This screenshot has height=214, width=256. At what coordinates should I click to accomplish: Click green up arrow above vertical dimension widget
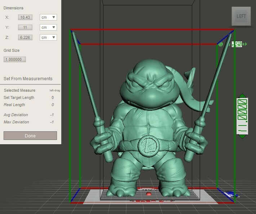242,96
